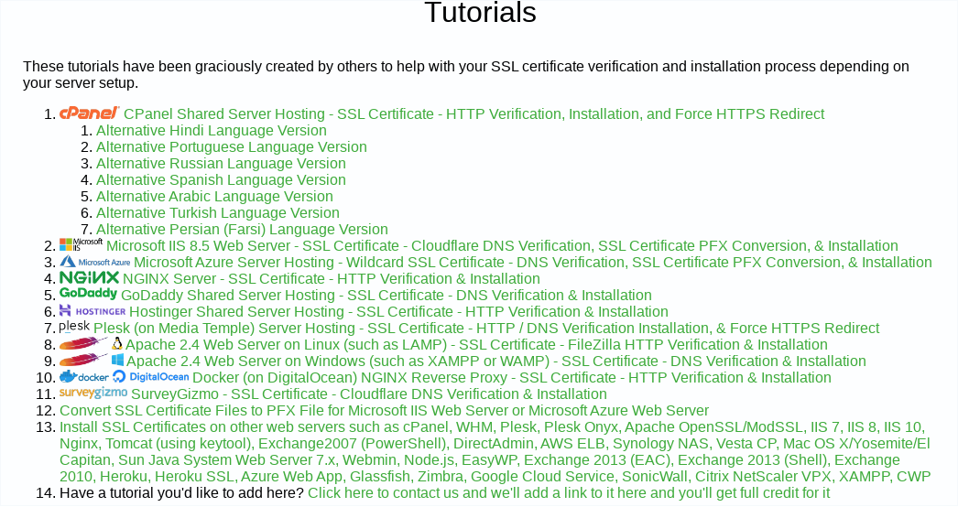Open Hostinger Shared Server Hosting tutorial

pos(398,312)
